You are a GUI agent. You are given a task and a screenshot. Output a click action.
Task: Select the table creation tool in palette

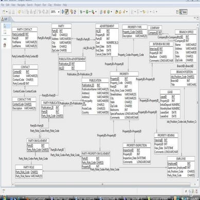tap(5, 45)
